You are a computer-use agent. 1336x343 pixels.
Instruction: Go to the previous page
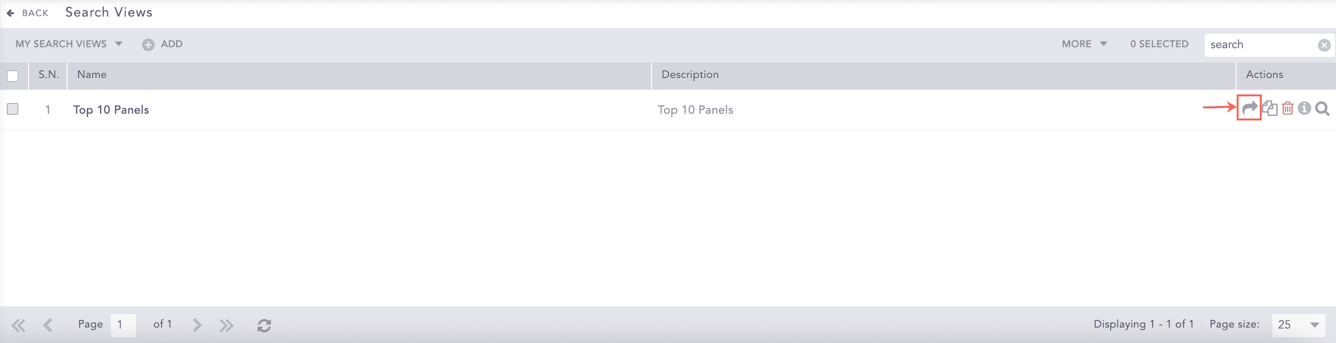(48, 325)
